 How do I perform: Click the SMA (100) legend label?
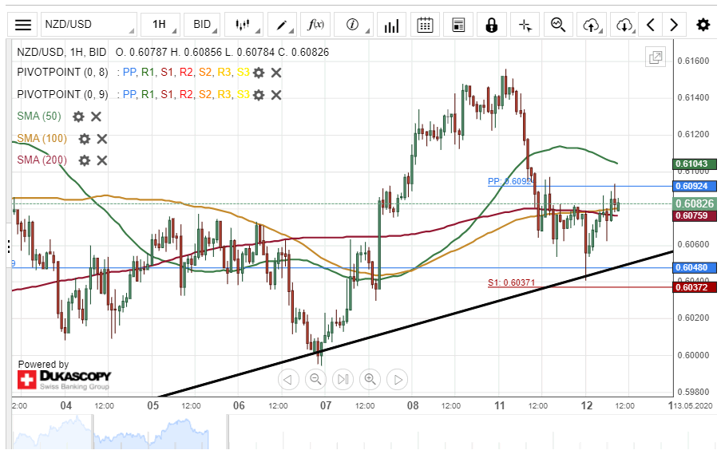point(42,138)
